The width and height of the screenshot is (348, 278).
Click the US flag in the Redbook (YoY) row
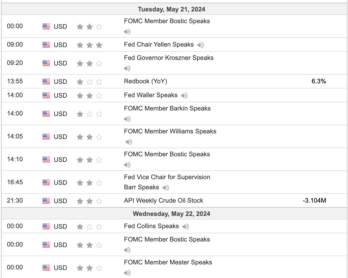[46, 81]
